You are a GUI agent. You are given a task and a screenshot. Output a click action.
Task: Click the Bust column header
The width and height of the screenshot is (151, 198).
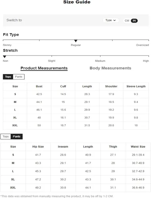pyautogui.click(x=39, y=86)
